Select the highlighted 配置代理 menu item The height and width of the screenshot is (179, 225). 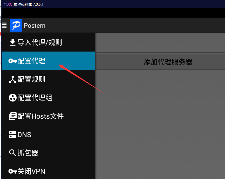31,61
